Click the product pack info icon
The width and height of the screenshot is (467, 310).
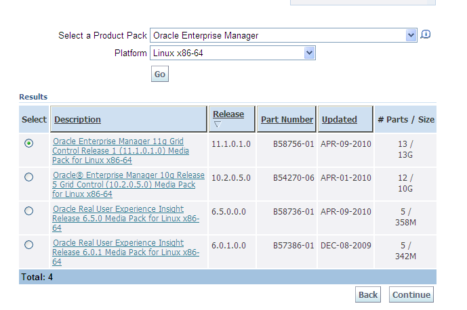pyautogui.click(x=426, y=35)
